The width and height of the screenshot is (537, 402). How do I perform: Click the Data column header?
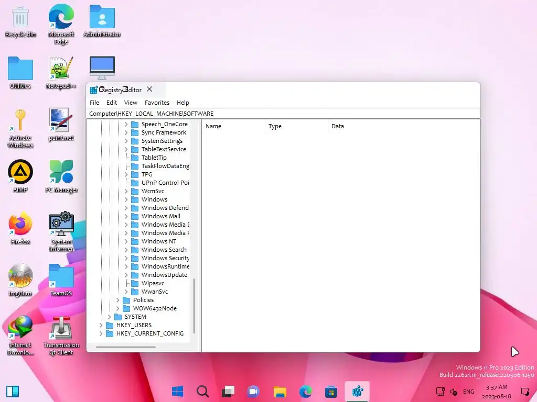pyautogui.click(x=403, y=126)
